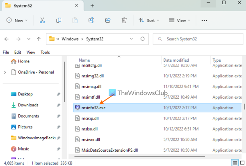246x166 pixels.
Task: Show hidden path segments chevron in address bar
Action: pyautogui.click(x=58, y=39)
